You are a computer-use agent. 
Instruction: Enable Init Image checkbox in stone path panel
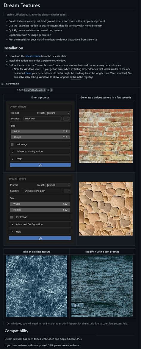pyautogui.click(x=12, y=217)
